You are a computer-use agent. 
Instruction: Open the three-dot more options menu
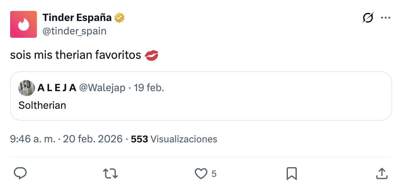[385, 18]
